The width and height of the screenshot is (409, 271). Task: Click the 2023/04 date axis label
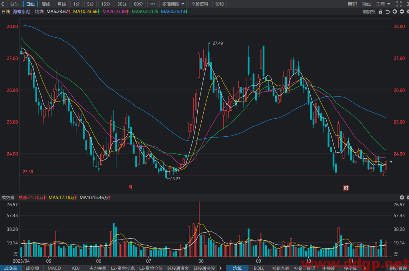pyautogui.click(x=22, y=261)
